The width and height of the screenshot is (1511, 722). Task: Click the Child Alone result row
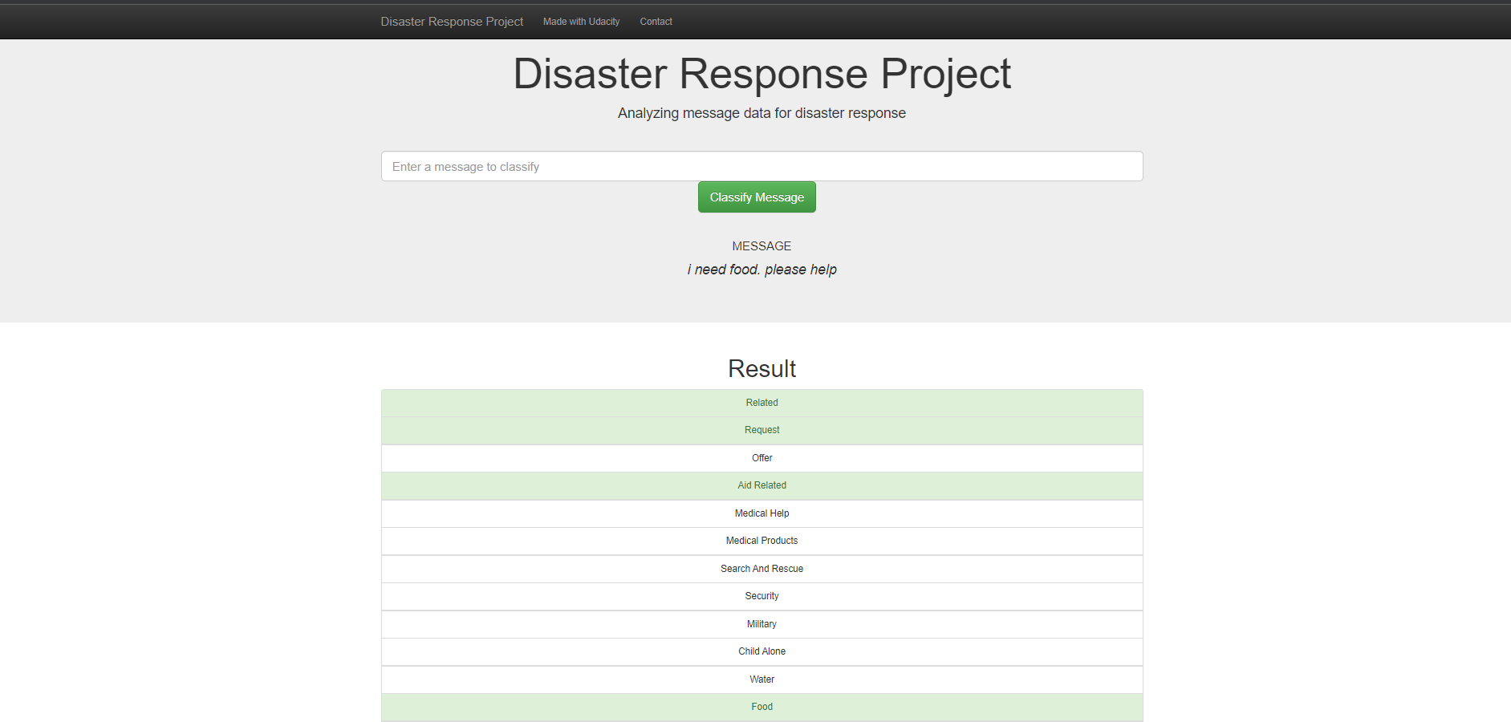coord(761,651)
